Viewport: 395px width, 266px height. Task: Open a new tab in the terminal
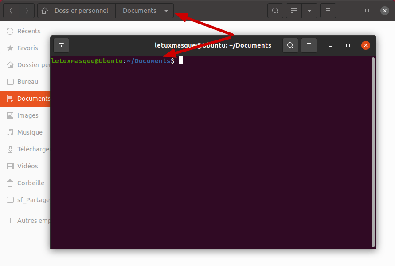click(x=61, y=45)
